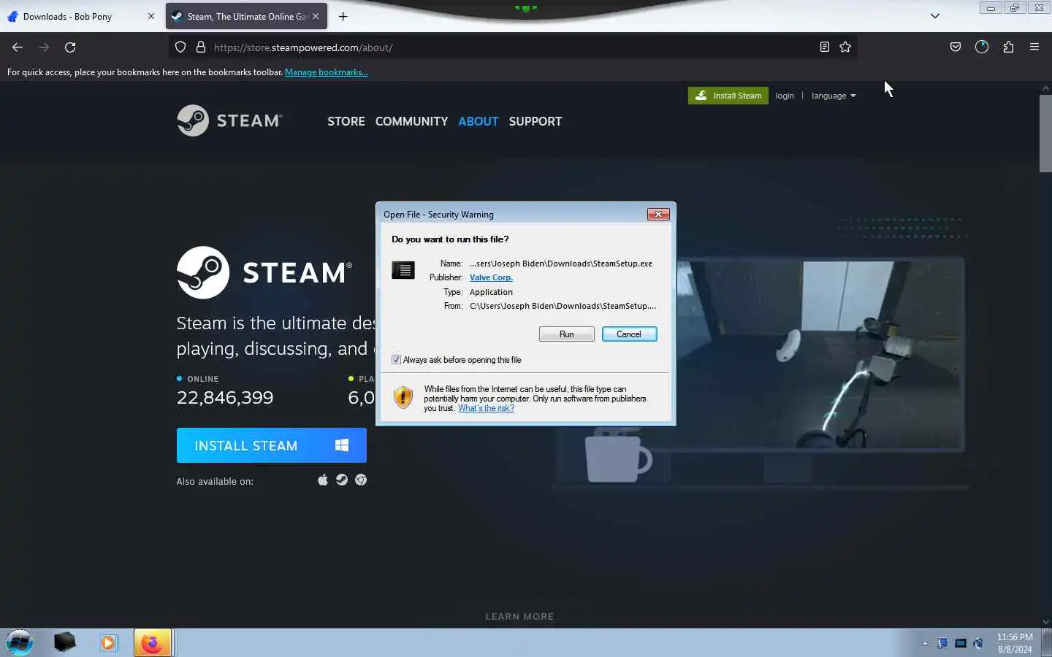The image size is (1052, 657).
Task: Open the STORE menu
Action: (346, 121)
